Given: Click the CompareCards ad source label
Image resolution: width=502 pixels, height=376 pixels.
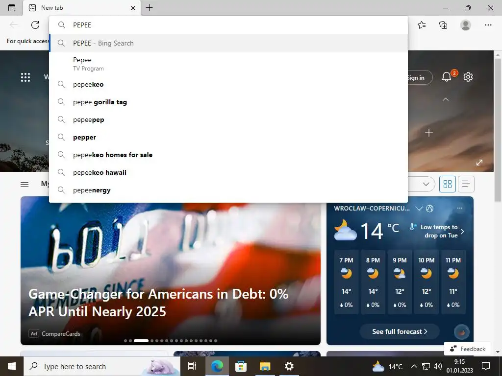Looking at the screenshot, I should (x=61, y=334).
